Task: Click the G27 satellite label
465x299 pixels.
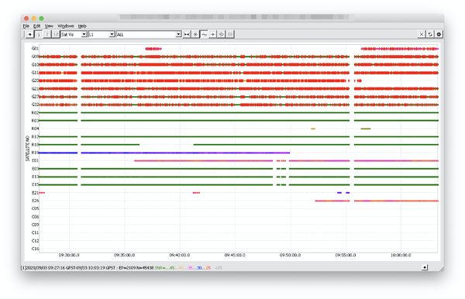Action: coord(35,97)
